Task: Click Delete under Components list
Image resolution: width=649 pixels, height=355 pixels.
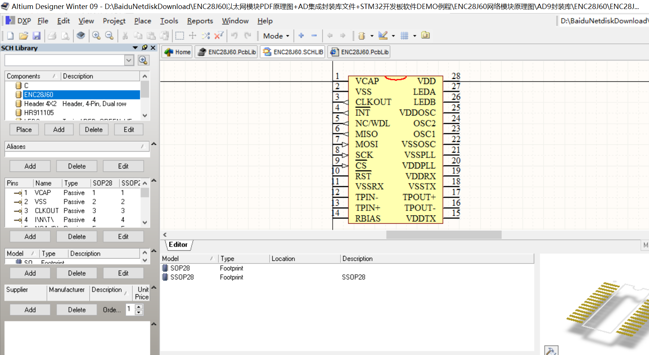Action: pyautogui.click(x=94, y=129)
